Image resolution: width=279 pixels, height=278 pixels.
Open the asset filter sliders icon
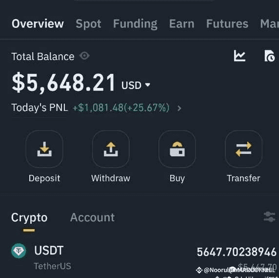tap(269, 217)
